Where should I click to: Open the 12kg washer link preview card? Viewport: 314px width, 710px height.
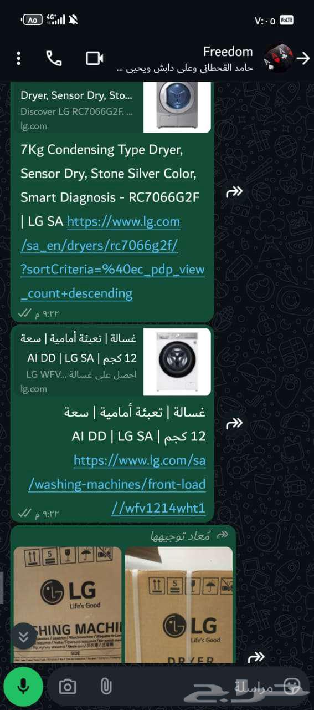[111, 362]
